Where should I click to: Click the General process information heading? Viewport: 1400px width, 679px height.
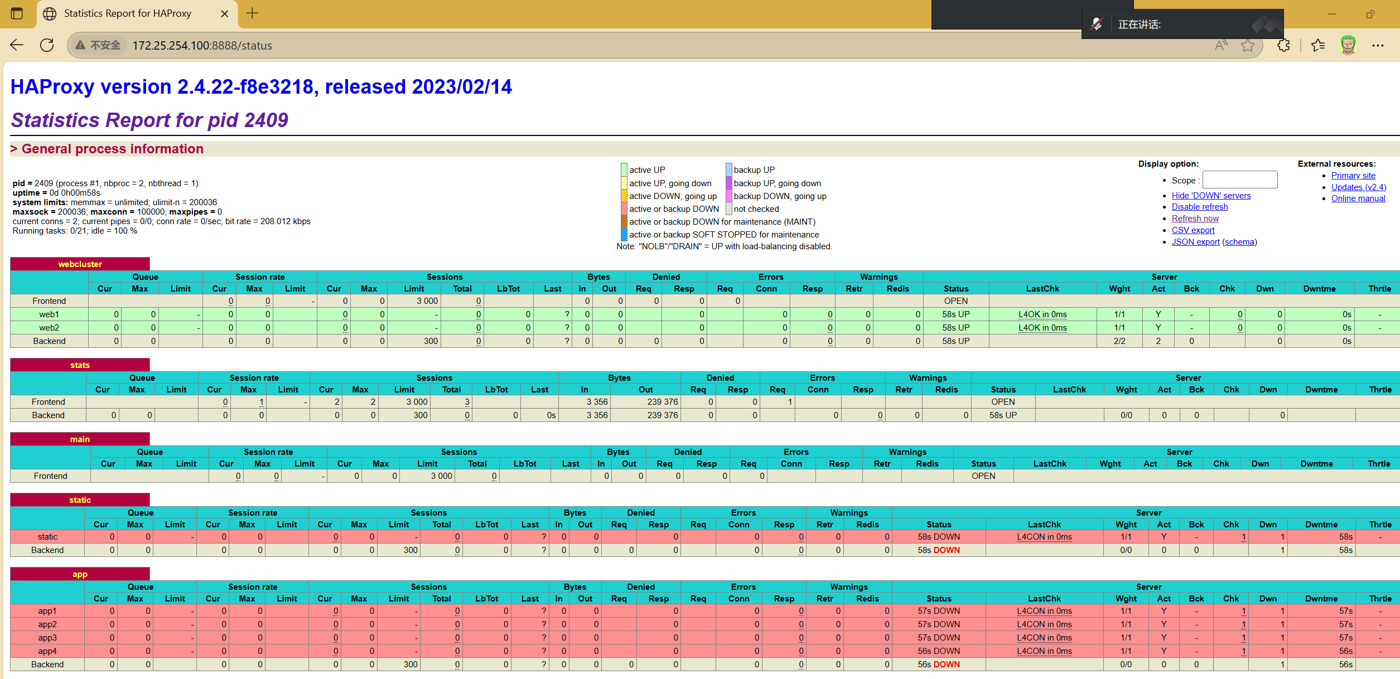coord(112,149)
